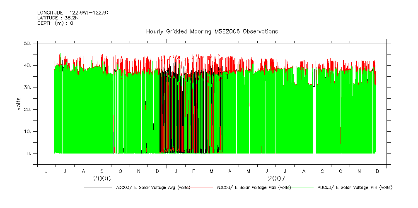Click the 20. tick label on y-axis
This screenshot has width=418, height=208.
(28, 109)
